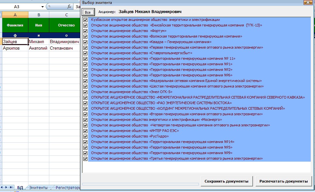Open the Name Box dropdown arrow
The height and width of the screenshot is (192, 315).
pyautogui.click(x=42, y=7)
